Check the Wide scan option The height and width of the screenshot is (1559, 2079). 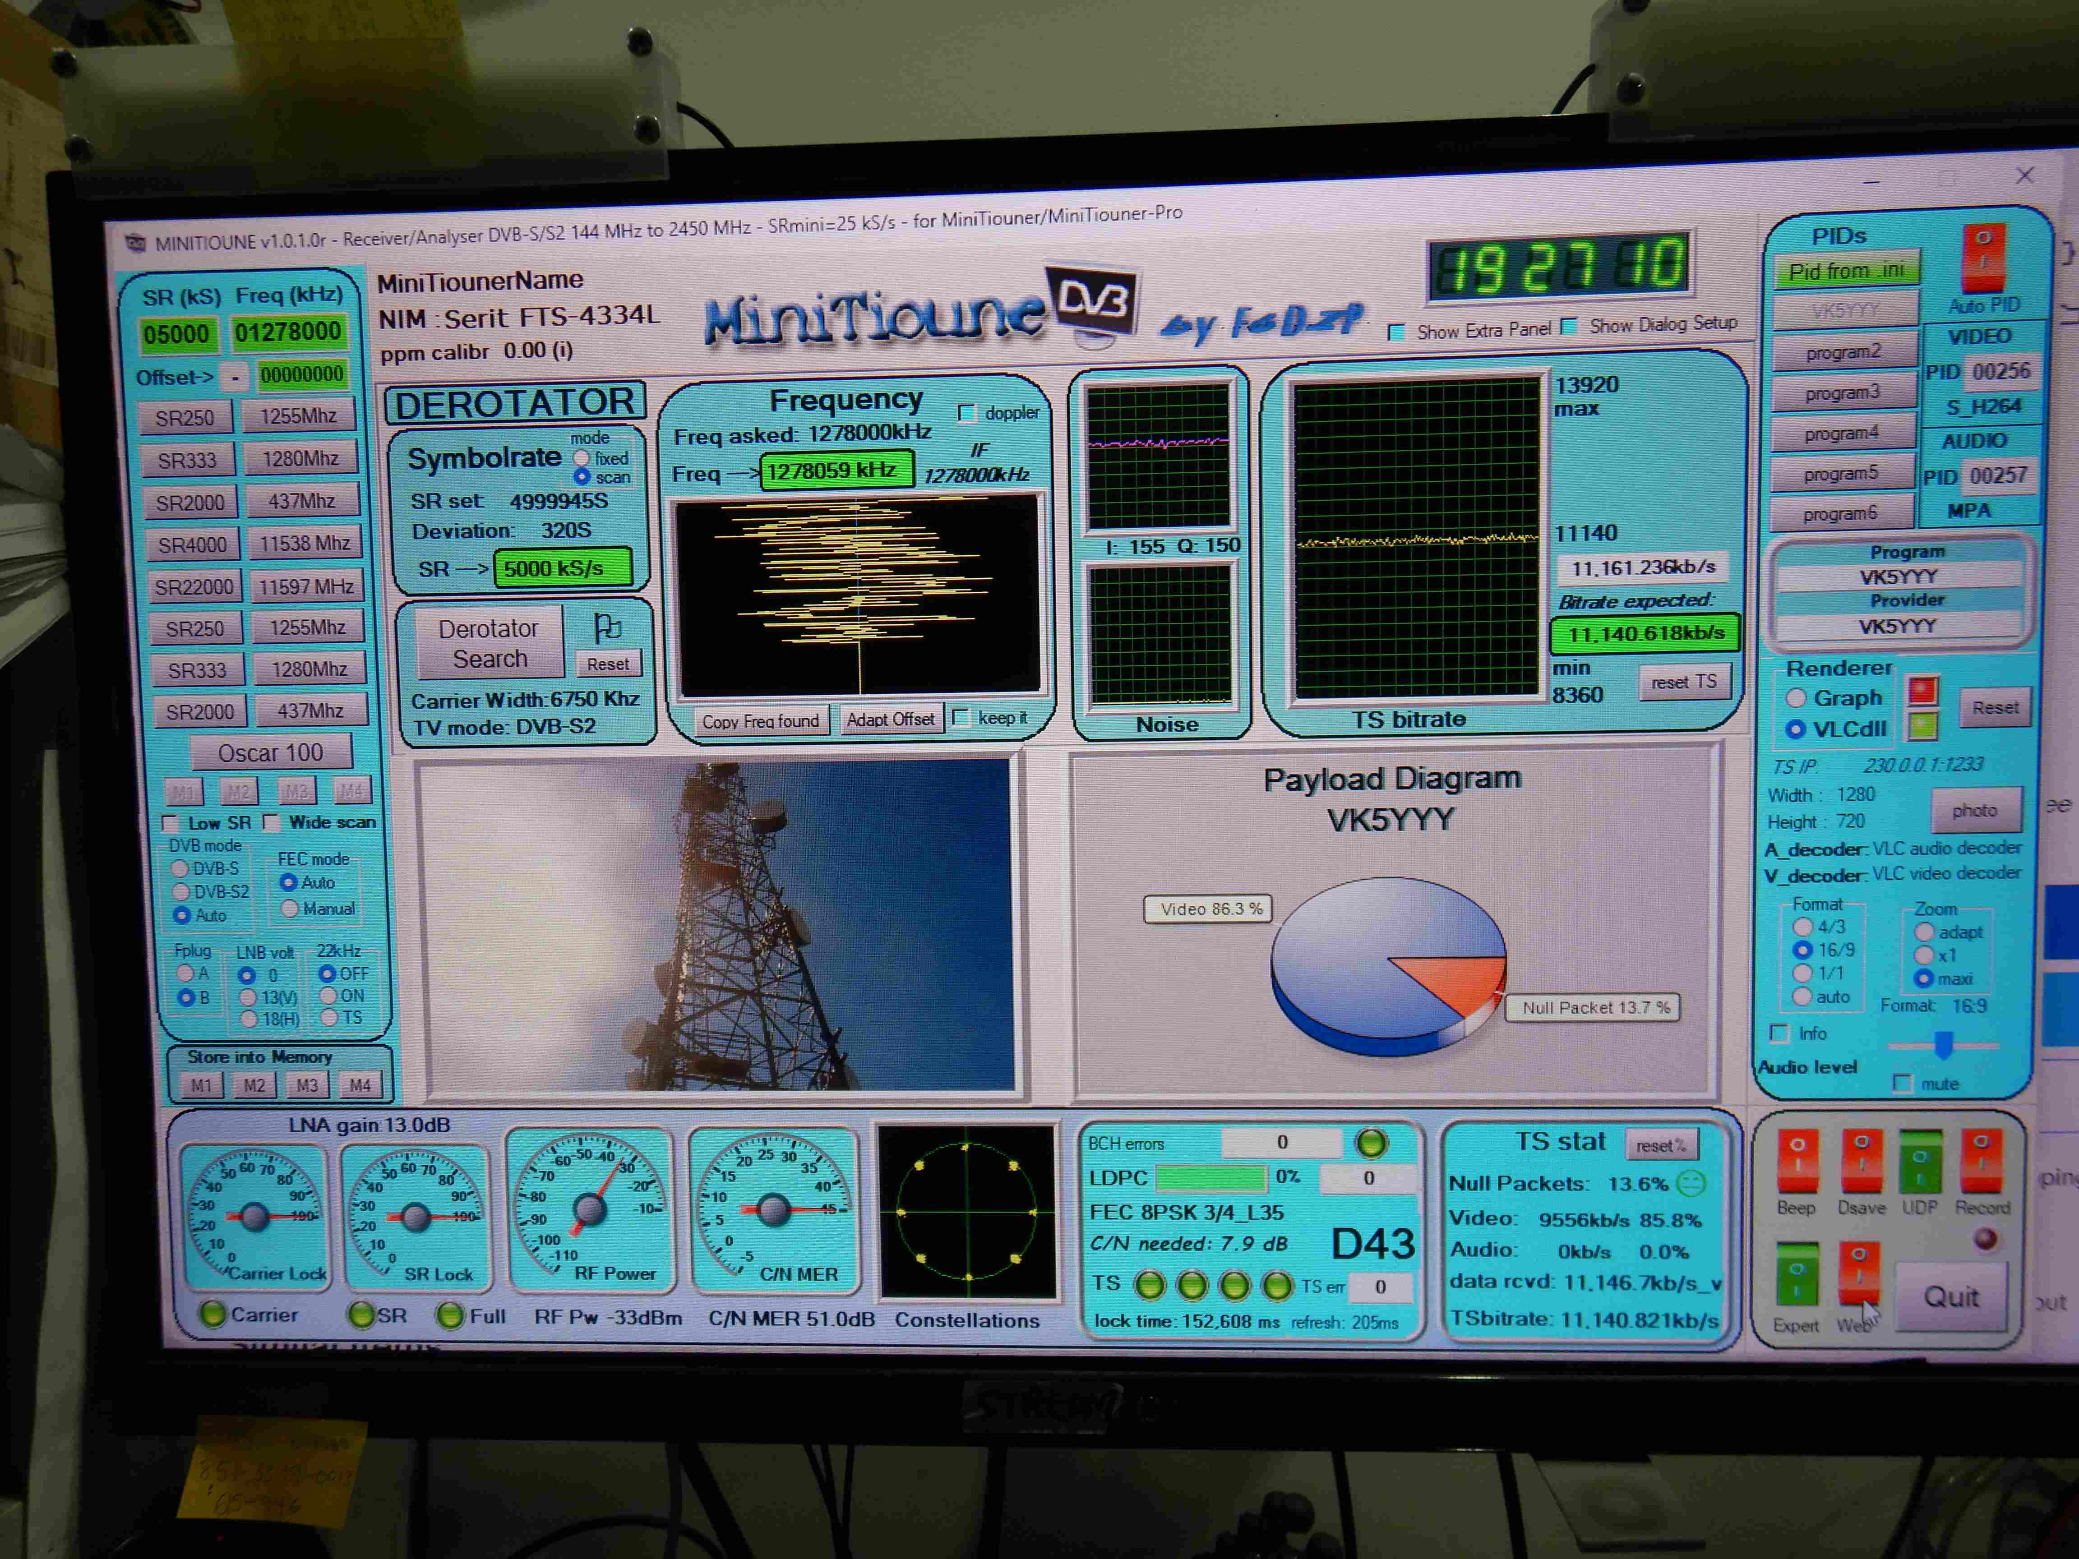[272, 823]
